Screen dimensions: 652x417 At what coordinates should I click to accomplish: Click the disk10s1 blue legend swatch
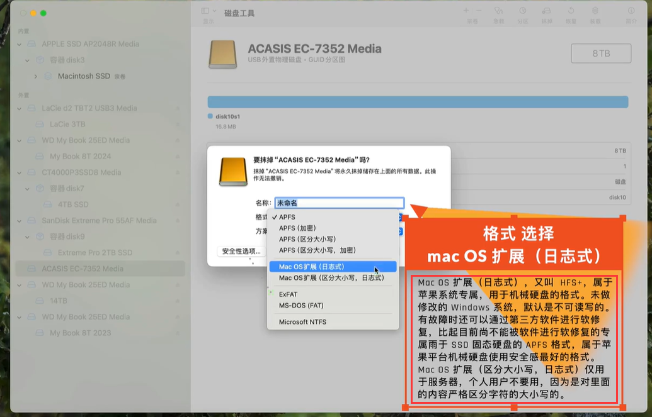[210, 116]
